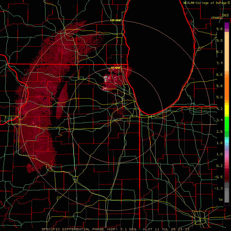Click the -1.3 value on the color scale
Image resolution: width=231 pixels, height=231 pixels.
tap(218, 188)
